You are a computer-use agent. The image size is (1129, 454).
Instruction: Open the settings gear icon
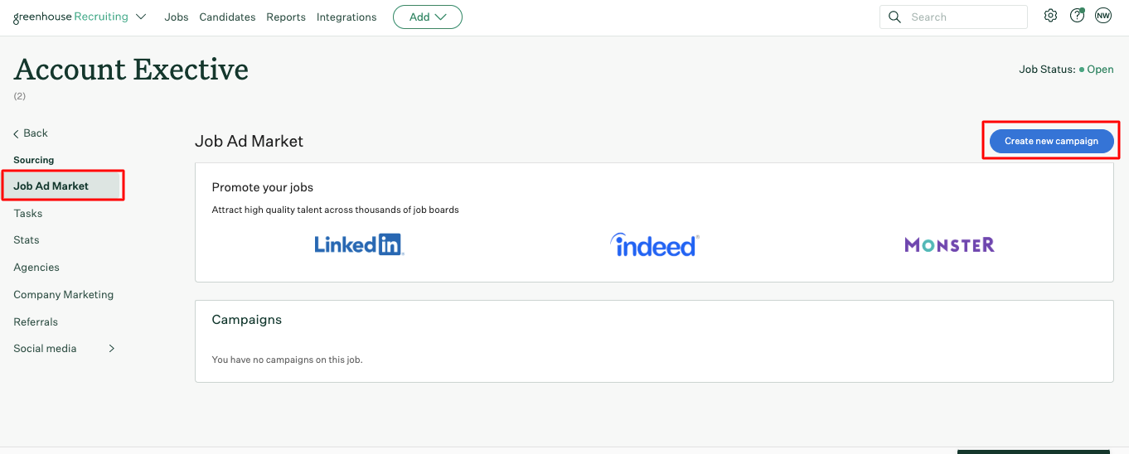[1050, 16]
